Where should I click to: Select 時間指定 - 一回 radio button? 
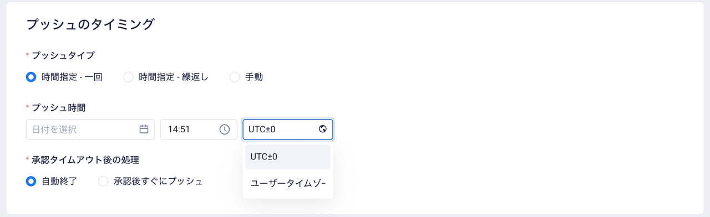point(31,77)
